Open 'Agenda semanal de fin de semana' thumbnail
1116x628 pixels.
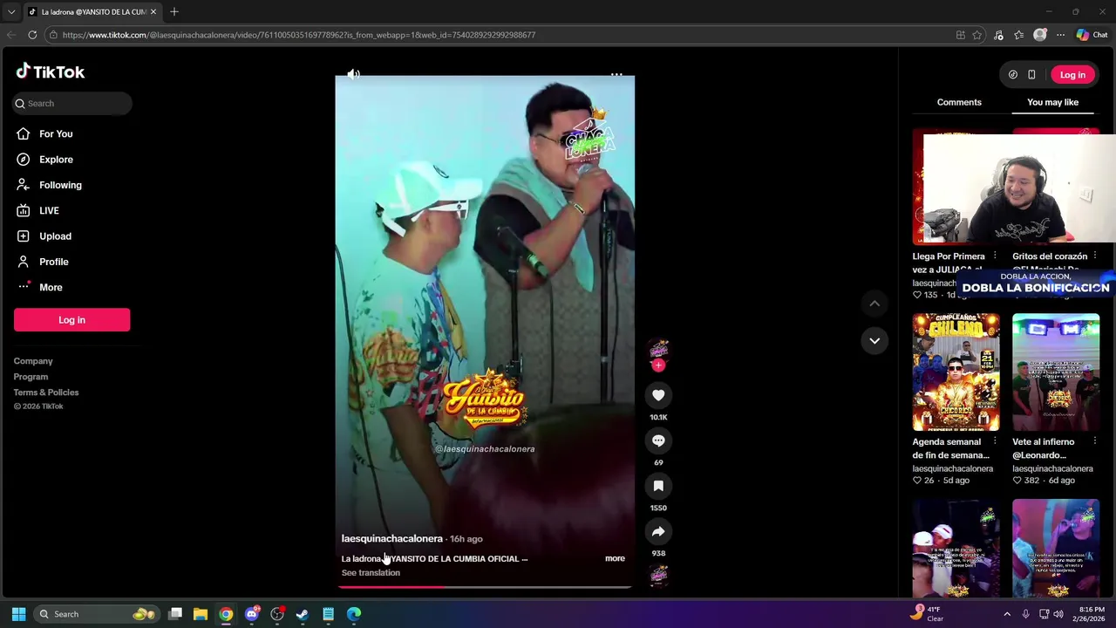pyautogui.click(x=956, y=372)
